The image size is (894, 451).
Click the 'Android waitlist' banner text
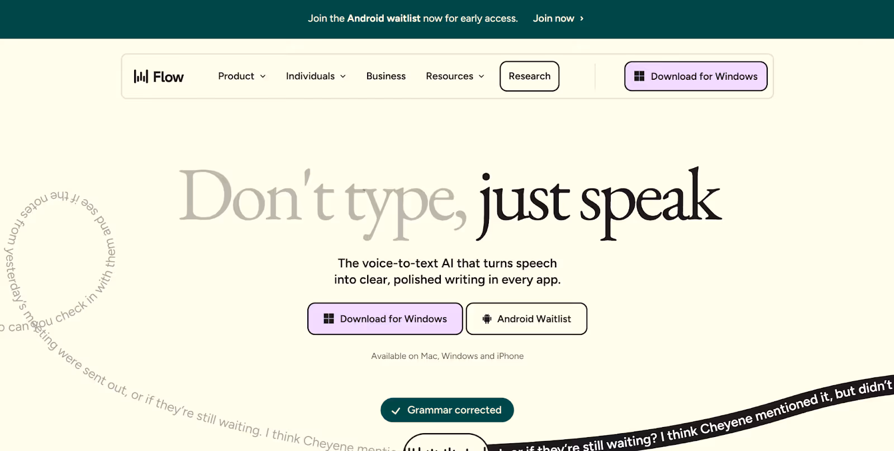[x=383, y=18]
